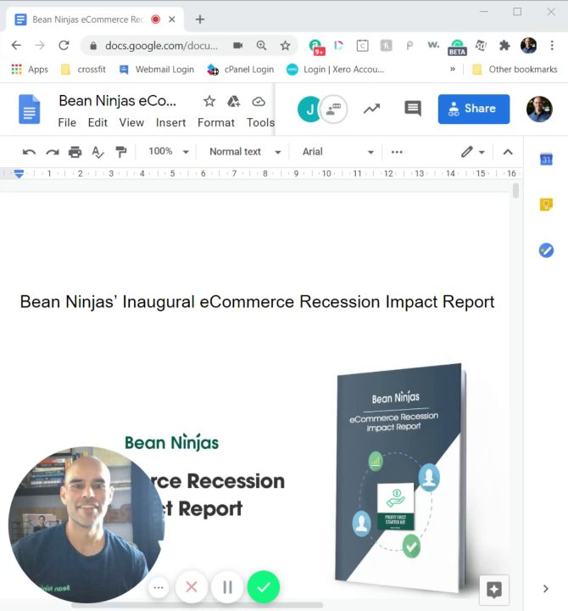This screenshot has height=611, width=568.
Task: Open the Chrome extensions puzzle icon
Action: coord(504,46)
